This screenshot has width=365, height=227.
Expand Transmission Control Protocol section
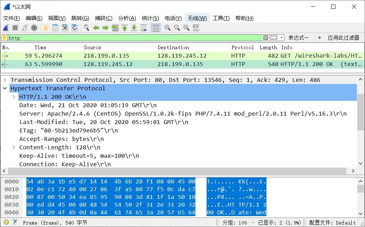5,80
